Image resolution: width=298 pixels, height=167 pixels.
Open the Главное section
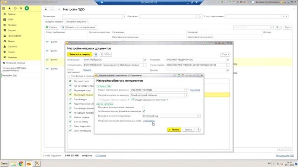(12, 14)
